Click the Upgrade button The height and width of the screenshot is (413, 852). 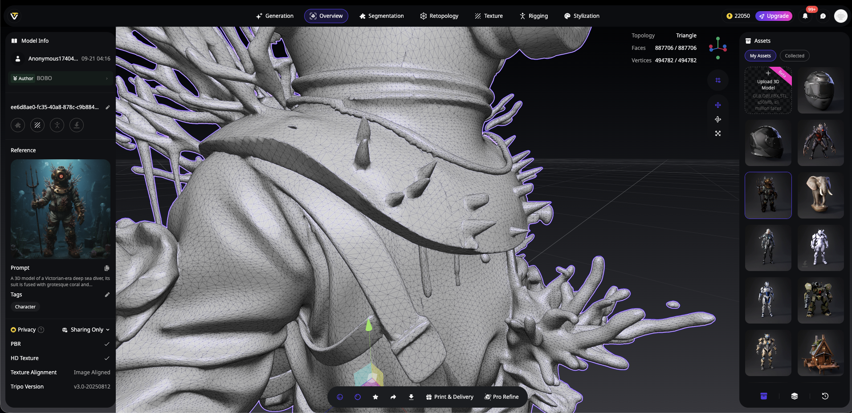click(774, 16)
